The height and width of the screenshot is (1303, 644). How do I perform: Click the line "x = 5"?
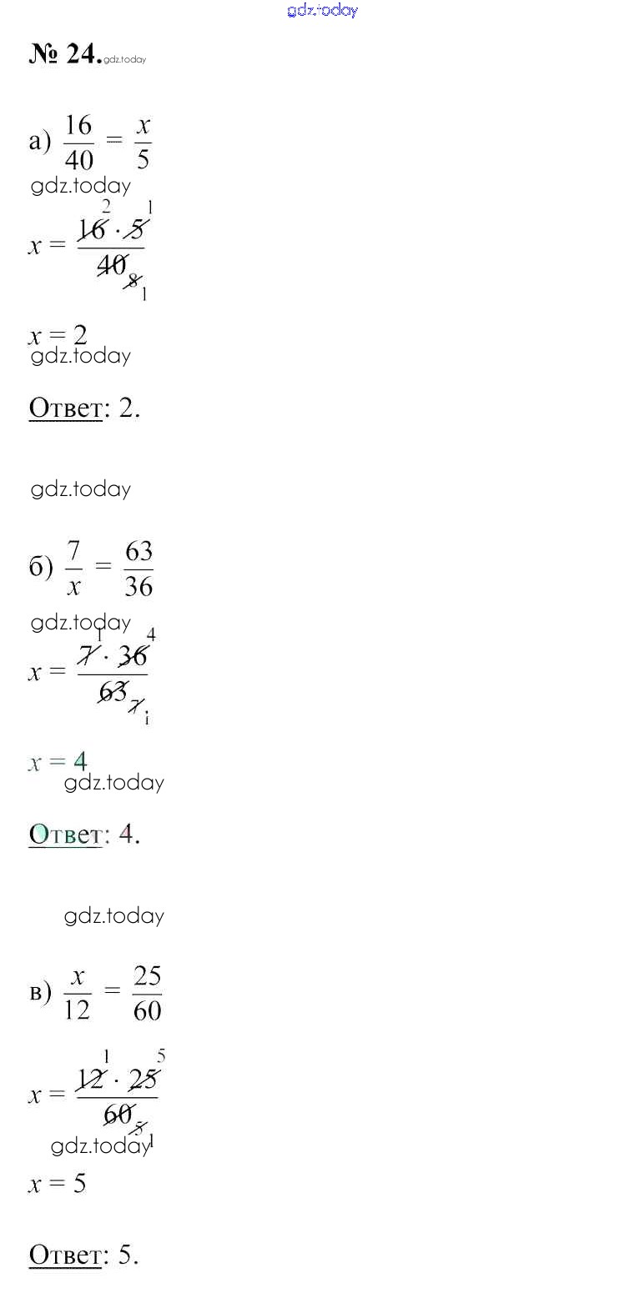[58, 1184]
